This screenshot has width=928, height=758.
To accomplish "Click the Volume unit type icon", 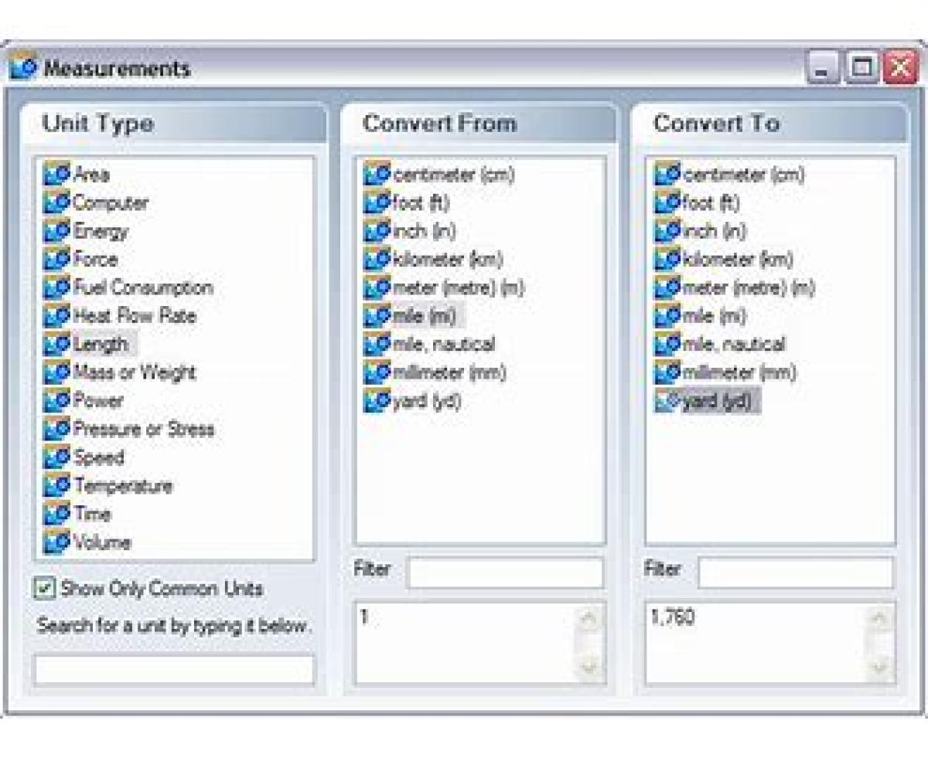I will 56,542.
